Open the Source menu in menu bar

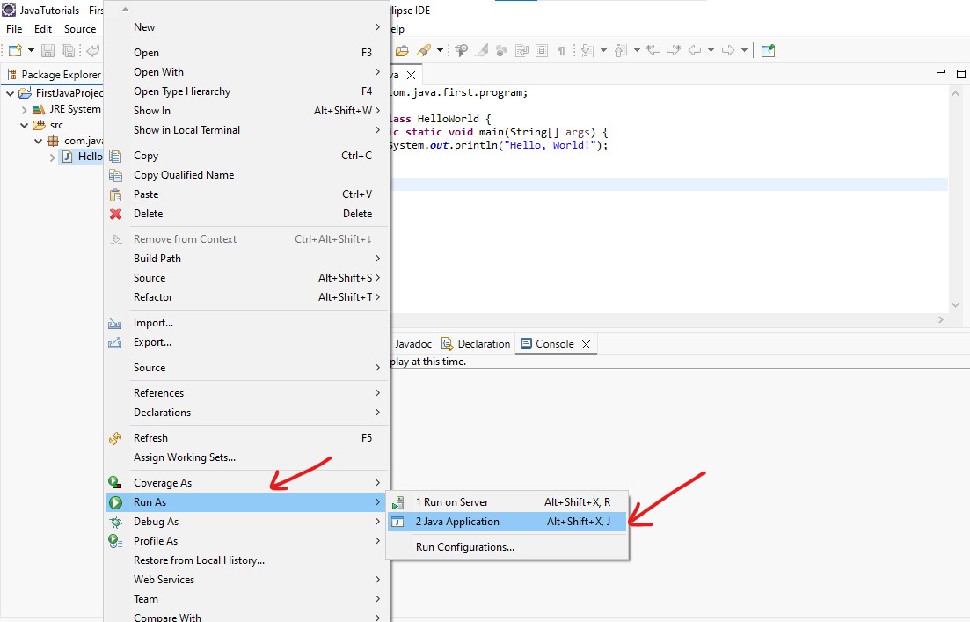point(80,28)
